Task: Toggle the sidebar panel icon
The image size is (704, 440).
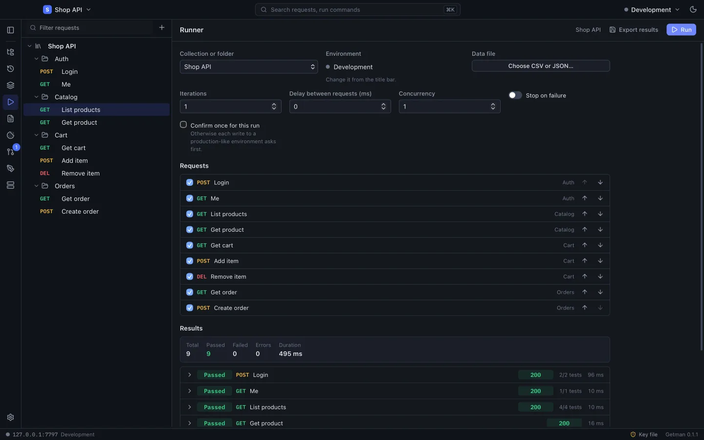Action: click(10, 30)
